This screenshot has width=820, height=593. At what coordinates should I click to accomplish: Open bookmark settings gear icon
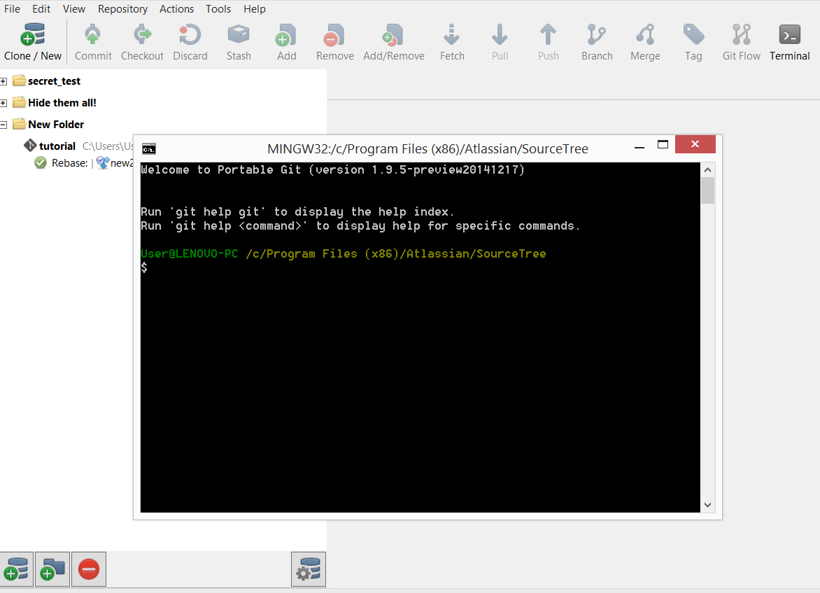coord(309,569)
